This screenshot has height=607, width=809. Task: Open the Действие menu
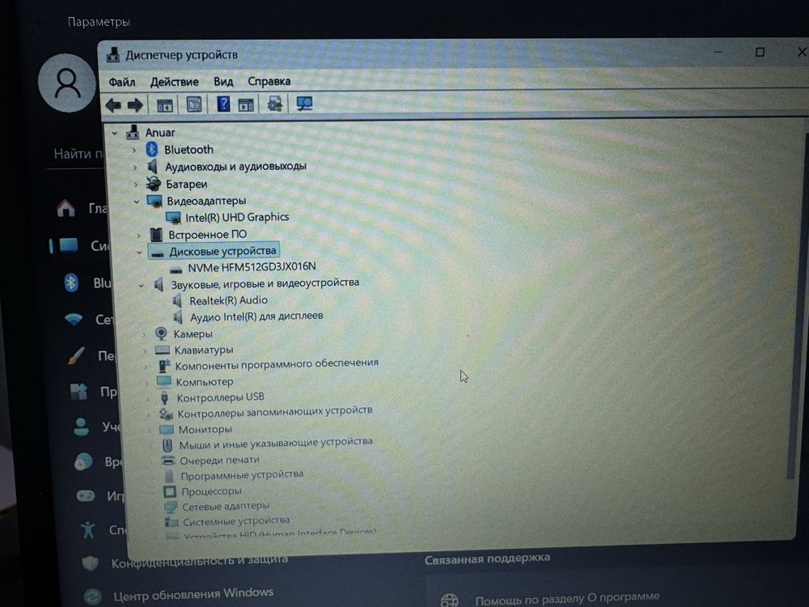(x=175, y=82)
